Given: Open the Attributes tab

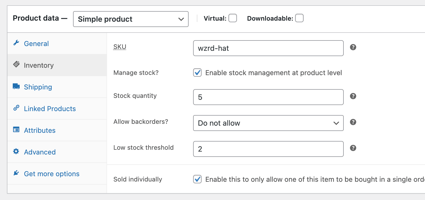Looking at the screenshot, I should click(x=40, y=130).
